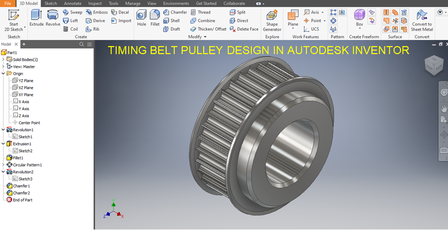Viewport: 448px width, 230px height.
Task: Add a new browser panel tab
Action: tap(24, 44)
